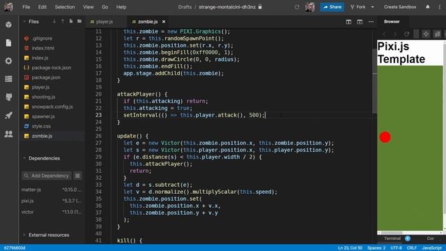This screenshot has width=446, height=251.
Task: Open the Selection menu
Action: 65,7
